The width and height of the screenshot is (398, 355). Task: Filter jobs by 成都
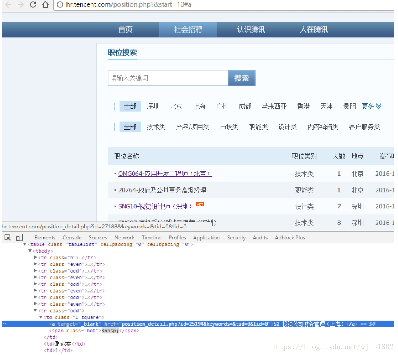pyautogui.click(x=245, y=106)
